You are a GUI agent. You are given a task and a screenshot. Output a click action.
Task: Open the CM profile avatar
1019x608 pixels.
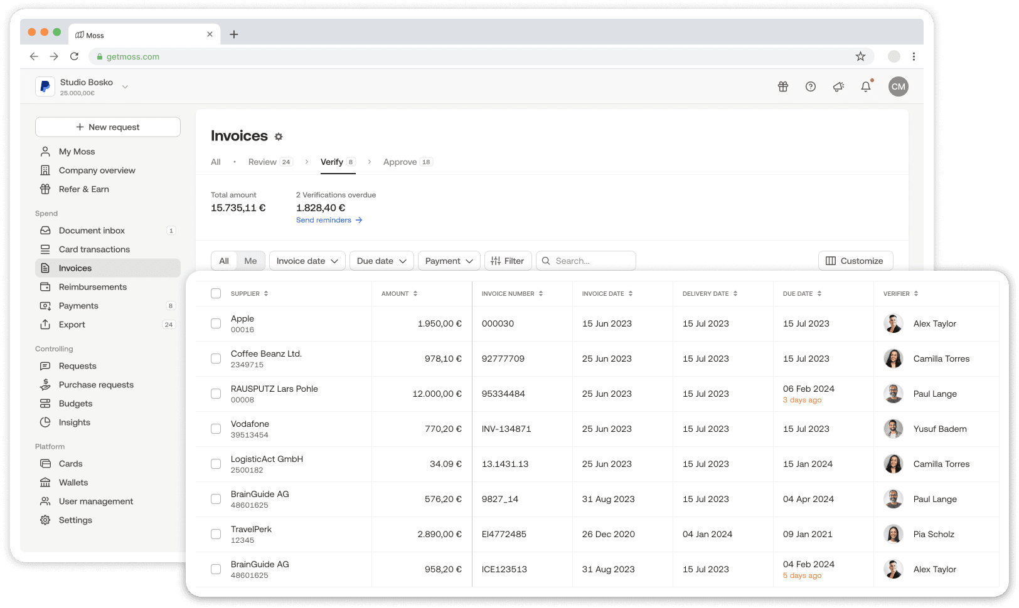[899, 86]
